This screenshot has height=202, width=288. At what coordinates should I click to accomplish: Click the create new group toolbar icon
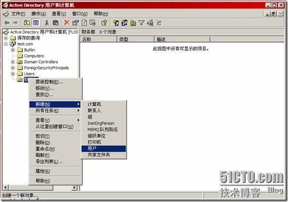(x=124, y=23)
